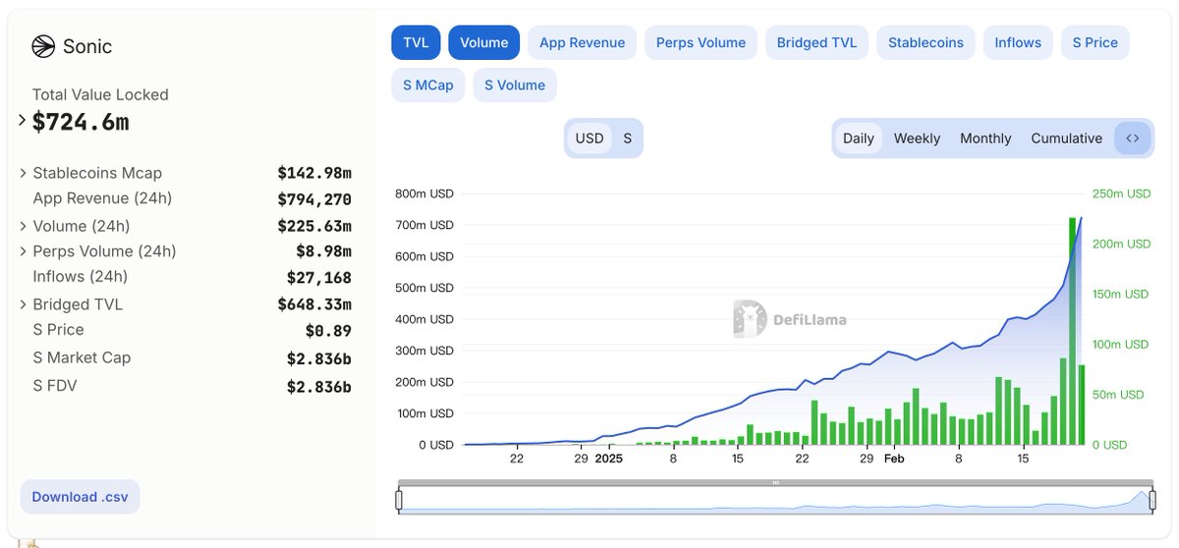Screen dimensions: 1179x548
Task: Click the $27,168 inflows value
Action: pyautogui.click(x=319, y=278)
